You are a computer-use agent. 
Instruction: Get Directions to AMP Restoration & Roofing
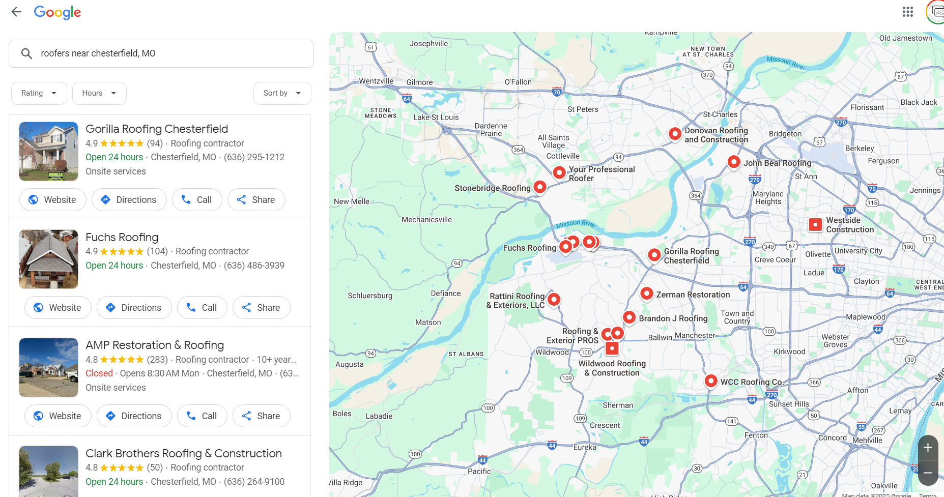pos(134,416)
